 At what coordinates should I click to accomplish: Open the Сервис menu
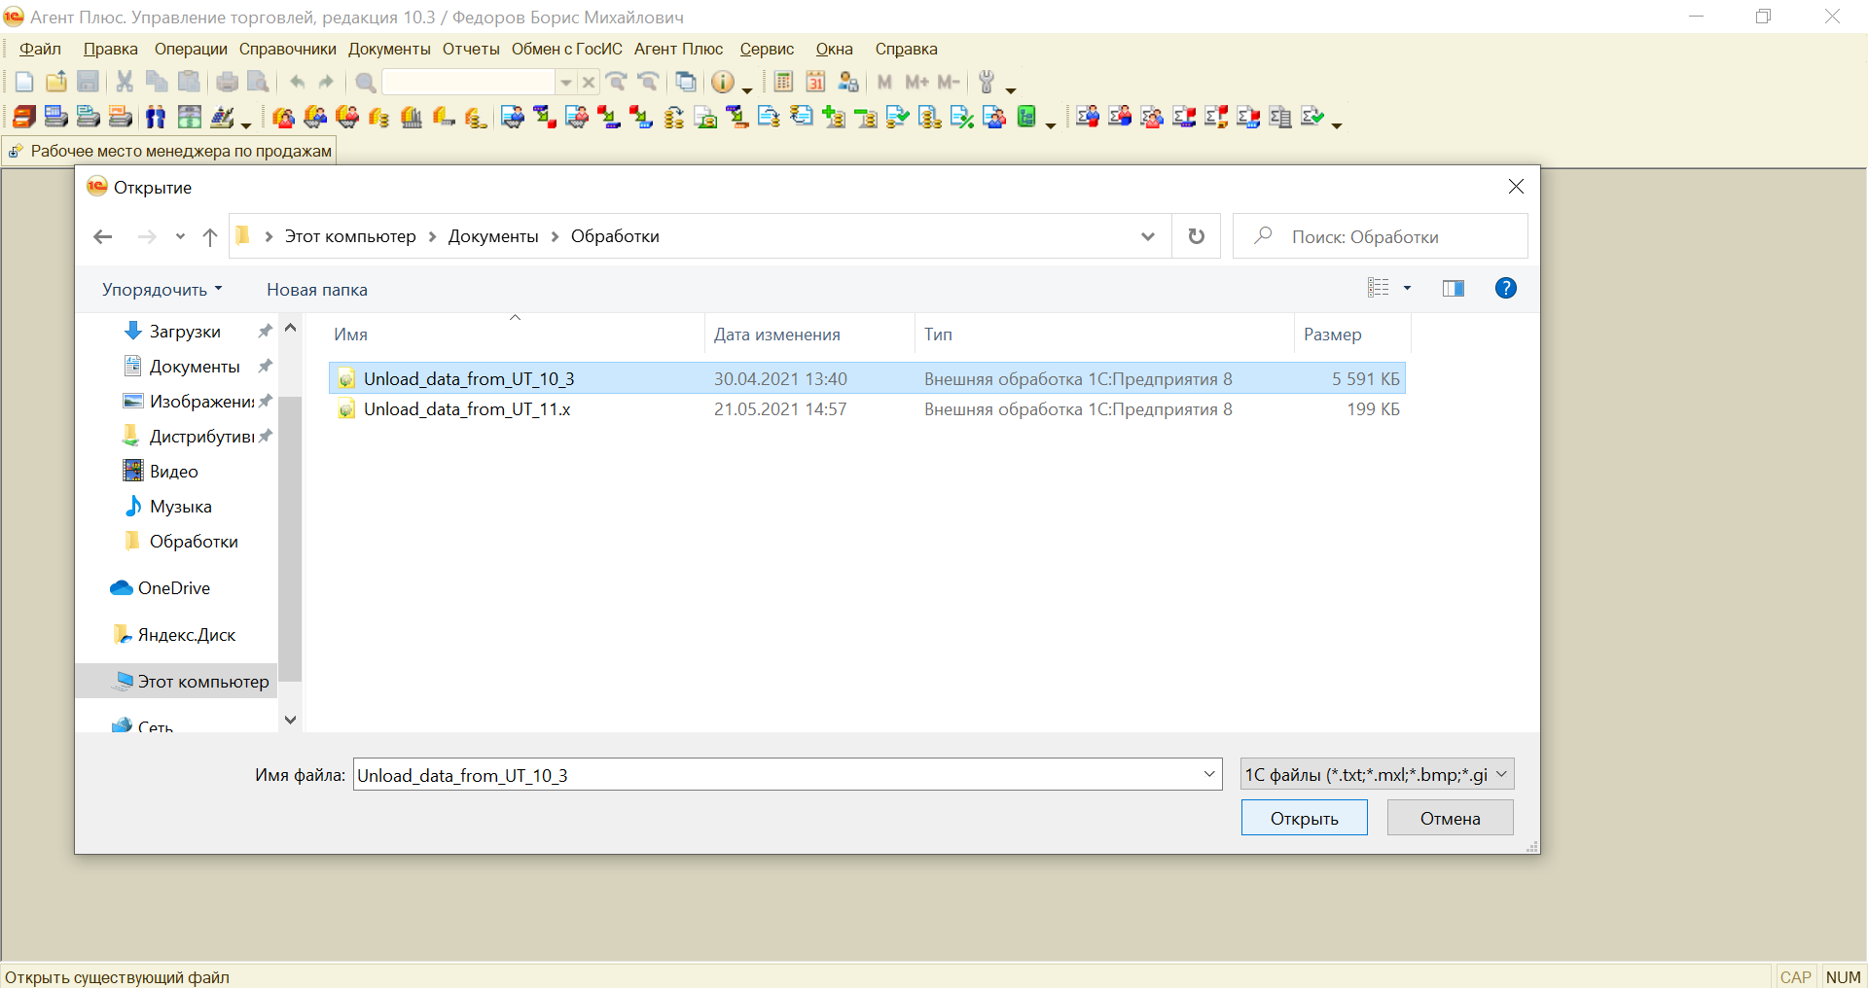[x=767, y=49]
